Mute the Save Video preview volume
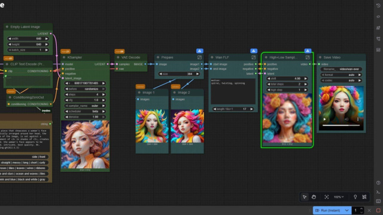 (346, 119)
